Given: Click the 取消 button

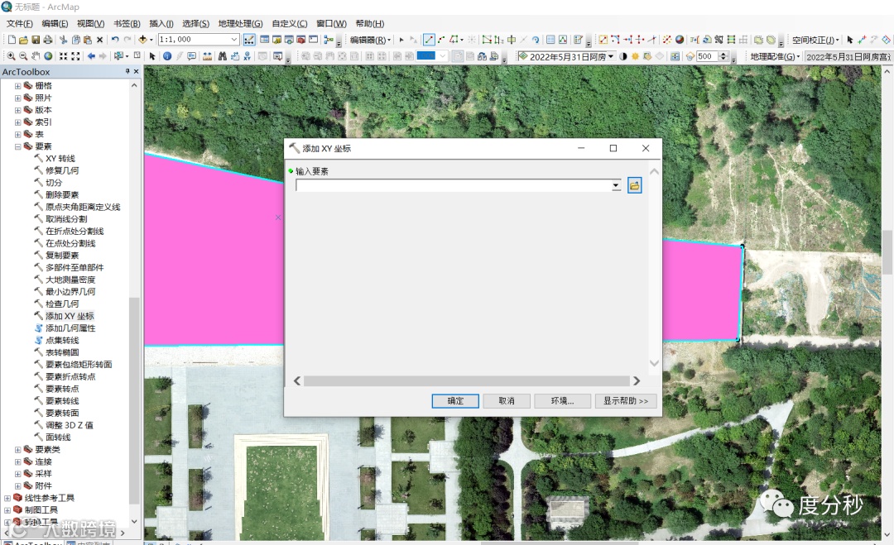Looking at the screenshot, I should coord(507,401).
